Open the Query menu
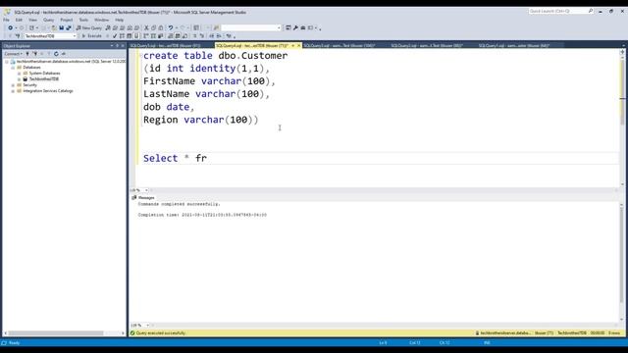 [48, 20]
